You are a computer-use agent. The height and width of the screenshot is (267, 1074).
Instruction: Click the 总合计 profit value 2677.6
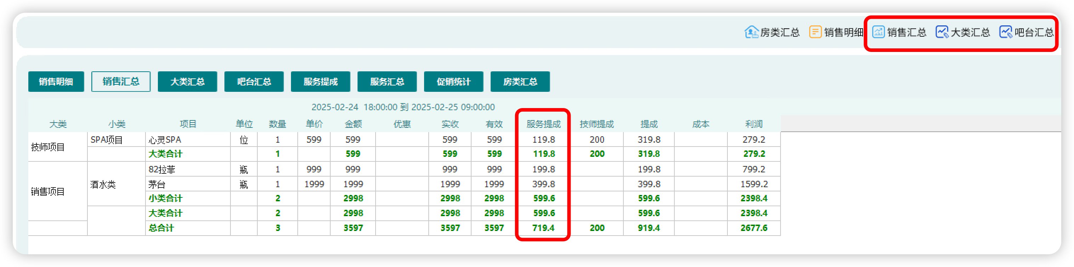754,228
